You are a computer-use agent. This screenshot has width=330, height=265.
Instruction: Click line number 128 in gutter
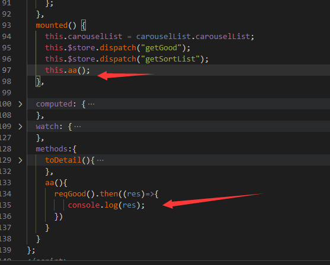pyautogui.click(x=6, y=149)
